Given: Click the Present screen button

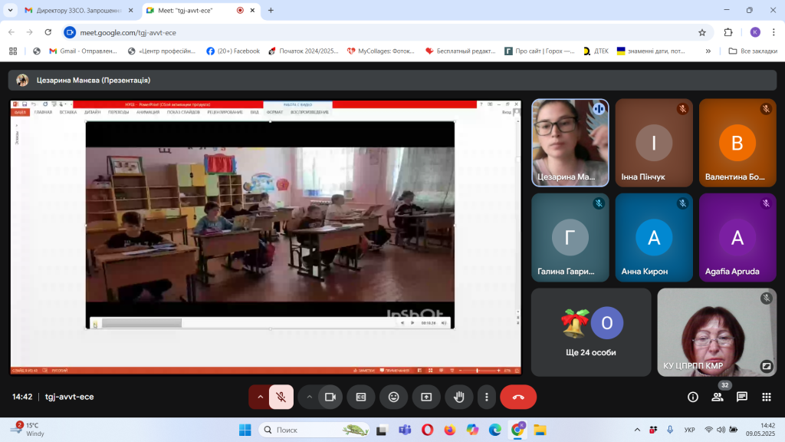Looking at the screenshot, I should click(426, 397).
